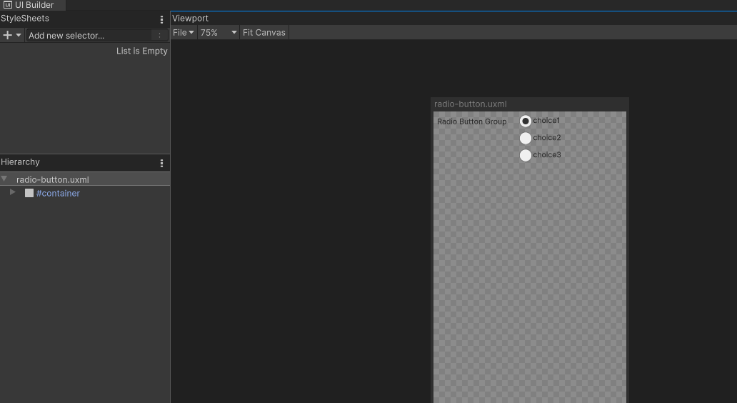Screen dimensions: 737x403
Task: Open the File menu in Viewport toolbar
Action: tap(184, 32)
